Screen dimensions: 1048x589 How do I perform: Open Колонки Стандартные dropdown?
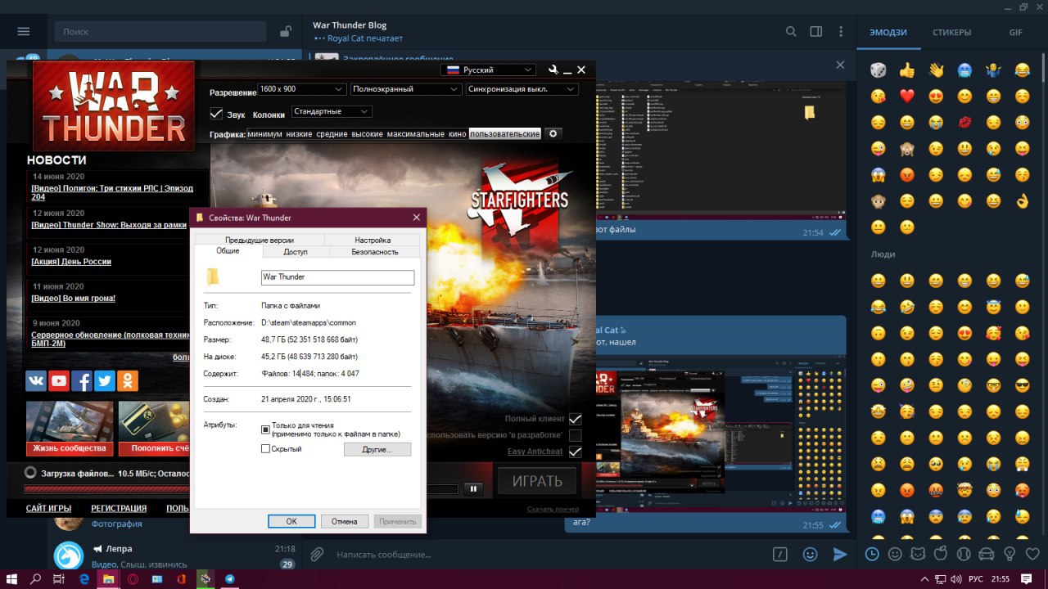pos(331,111)
